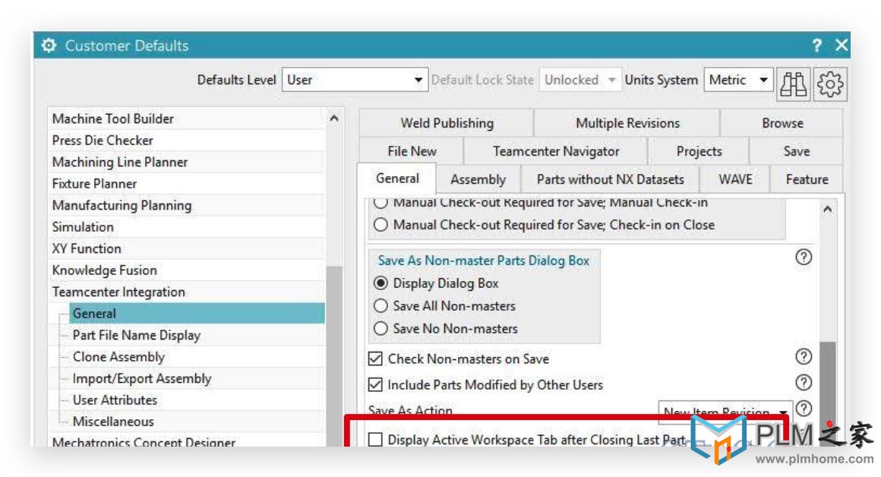The height and width of the screenshot is (477, 881).
Task: Open the gear Manage Current Settings icon
Action: pos(830,84)
